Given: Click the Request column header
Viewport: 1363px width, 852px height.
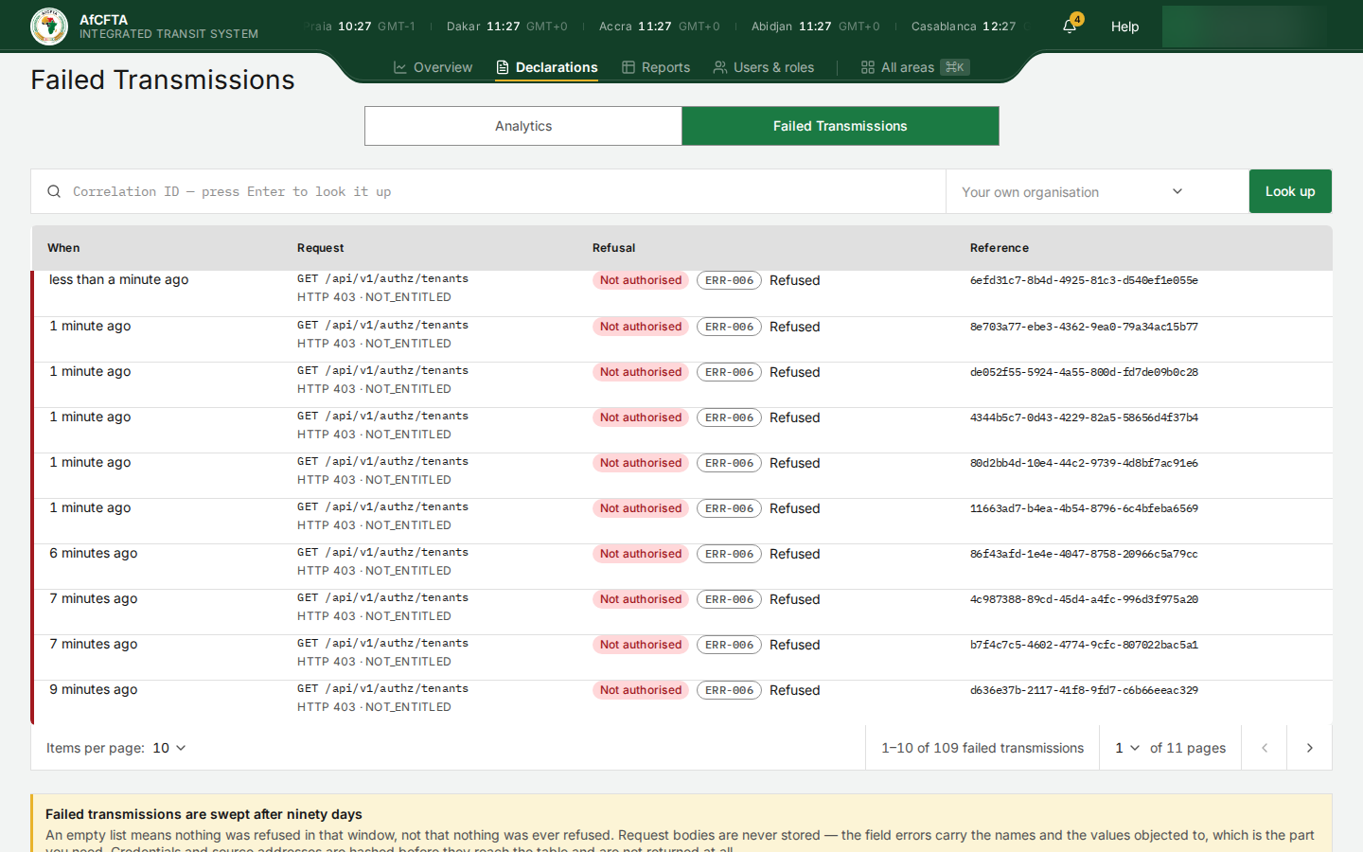Looking at the screenshot, I should coord(320,248).
